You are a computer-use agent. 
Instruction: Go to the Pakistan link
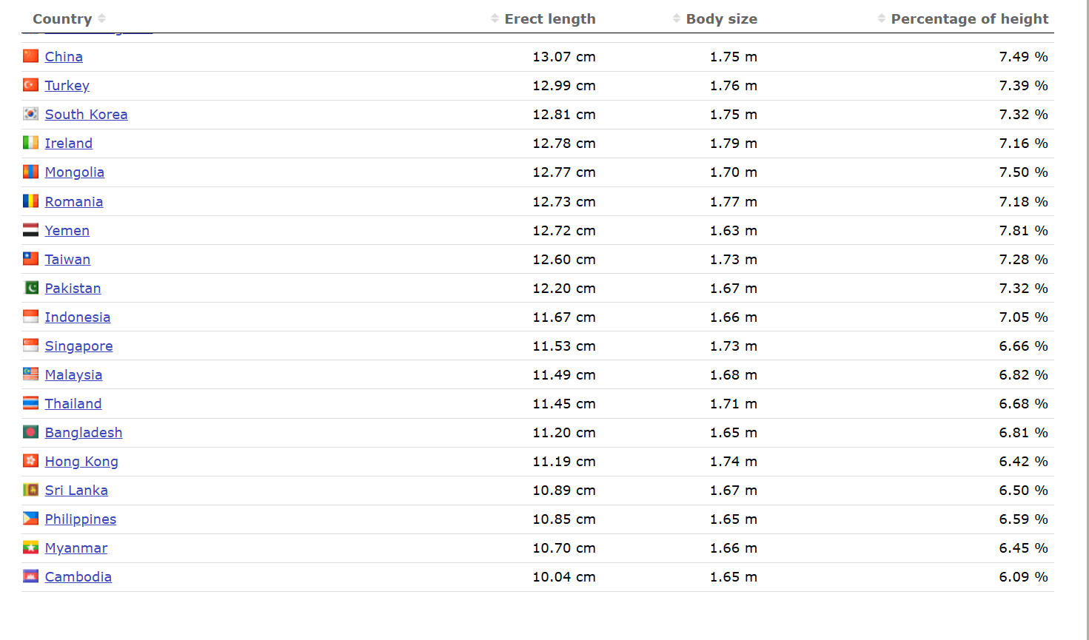[73, 289]
